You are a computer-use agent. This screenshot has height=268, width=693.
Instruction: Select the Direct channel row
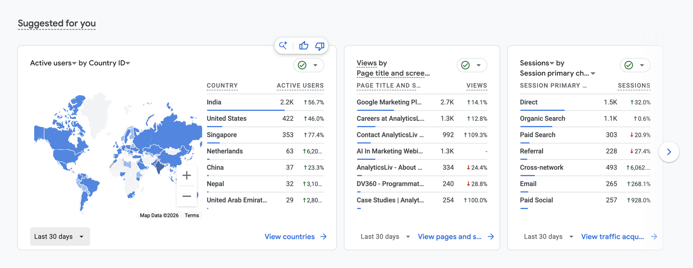tap(585, 102)
